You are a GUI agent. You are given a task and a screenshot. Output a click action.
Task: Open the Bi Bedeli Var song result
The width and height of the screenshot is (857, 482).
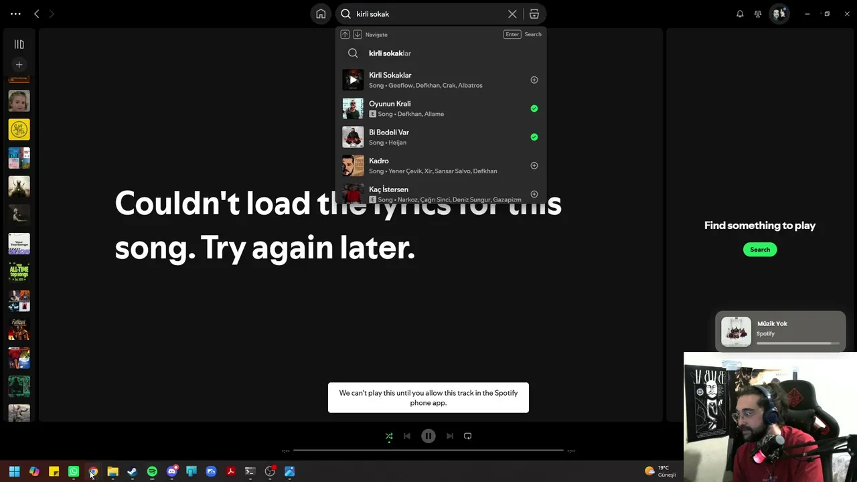pos(441,137)
